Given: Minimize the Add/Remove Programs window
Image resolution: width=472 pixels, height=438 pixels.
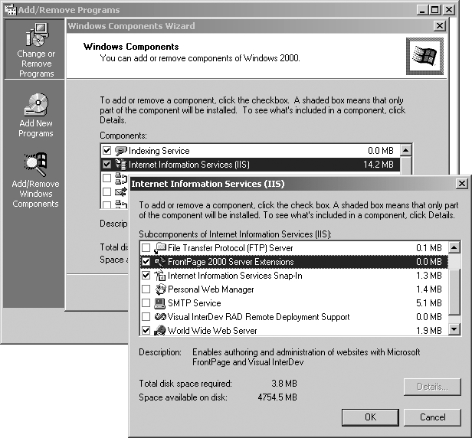Looking at the screenshot, I should (x=423, y=10).
